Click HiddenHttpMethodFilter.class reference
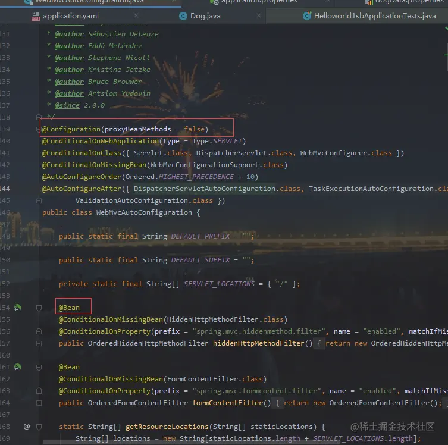The width and height of the screenshot is (448, 445). point(225,319)
